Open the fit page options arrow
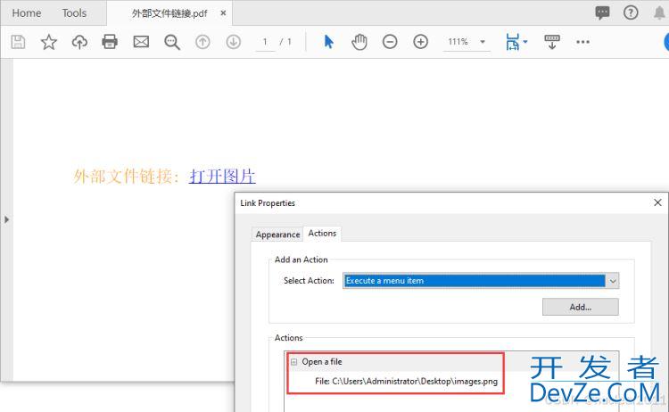 click(525, 42)
